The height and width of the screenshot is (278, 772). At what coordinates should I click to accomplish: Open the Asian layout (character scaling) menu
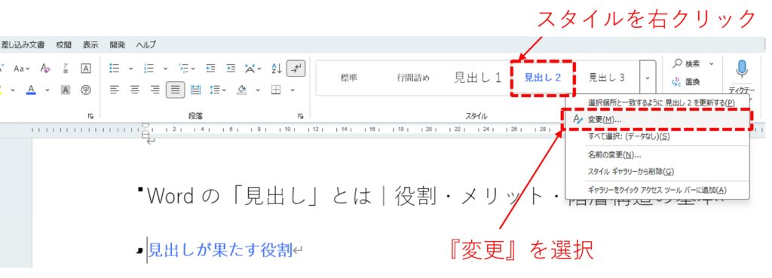pos(253,69)
